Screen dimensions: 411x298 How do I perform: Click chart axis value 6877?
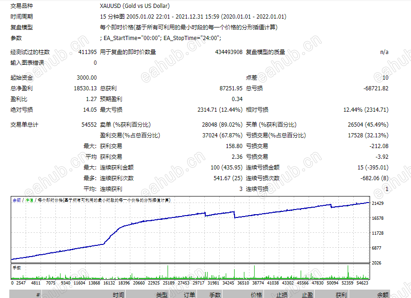[377, 248]
